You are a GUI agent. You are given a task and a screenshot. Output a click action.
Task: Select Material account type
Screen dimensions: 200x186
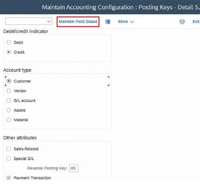pos(9,120)
